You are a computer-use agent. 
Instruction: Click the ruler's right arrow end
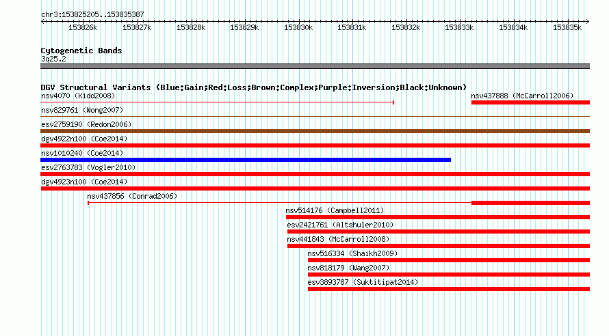point(587,22)
